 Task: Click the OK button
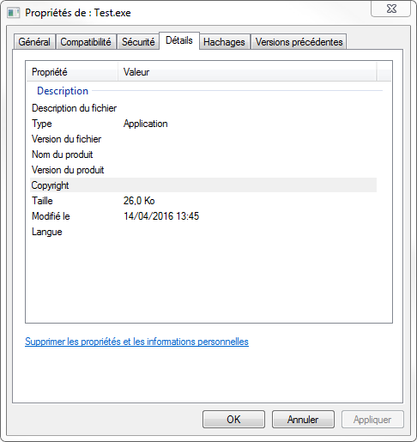[x=233, y=420]
